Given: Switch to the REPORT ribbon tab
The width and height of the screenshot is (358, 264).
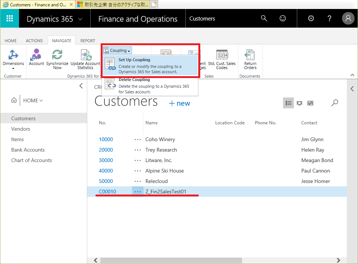Looking at the screenshot, I should (88, 40).
